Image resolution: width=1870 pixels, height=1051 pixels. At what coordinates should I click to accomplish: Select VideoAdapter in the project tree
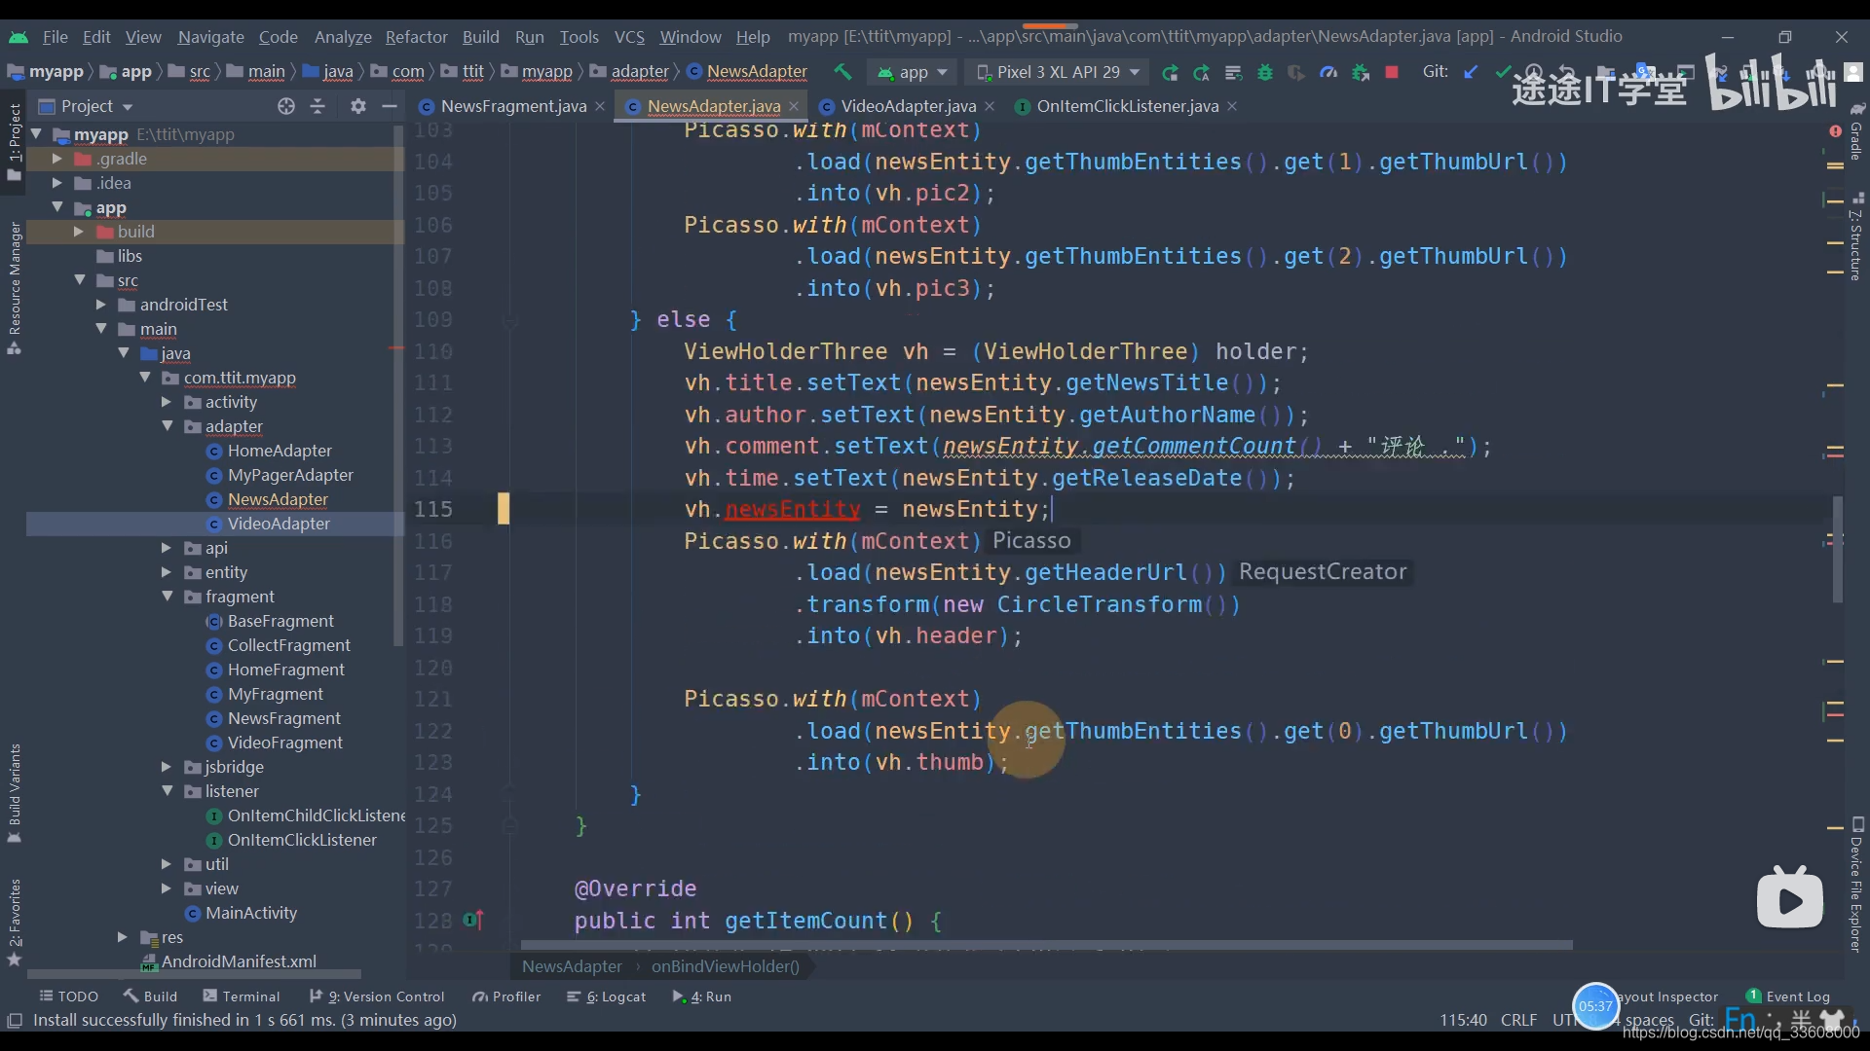coord(279,524)
